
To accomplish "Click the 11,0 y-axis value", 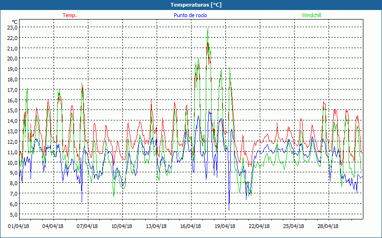I will [12, 152].
